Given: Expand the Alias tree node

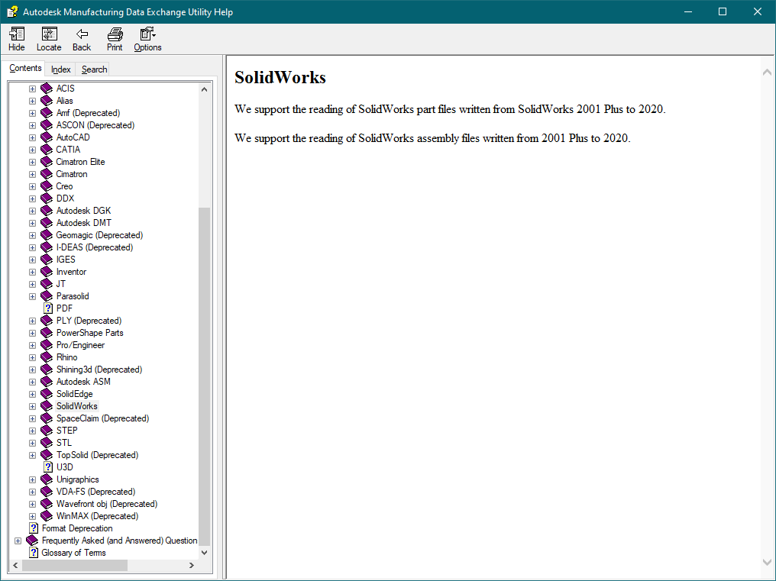Looking at the screenshot, I should (32, 101).
